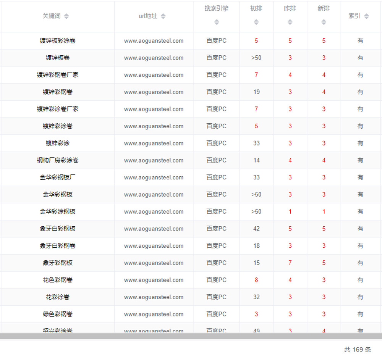Viewport: 382px width, 358px height.
Task: Click the sort arrows under 昨排
Action: tap(290, 22)
